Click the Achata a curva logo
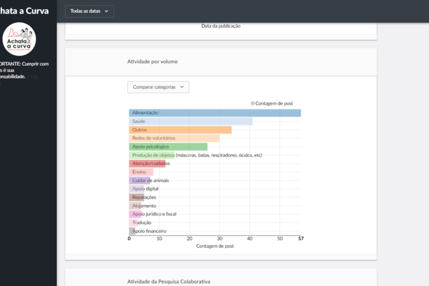The height and width of the screenshot is (286, 429). [19, 38]
